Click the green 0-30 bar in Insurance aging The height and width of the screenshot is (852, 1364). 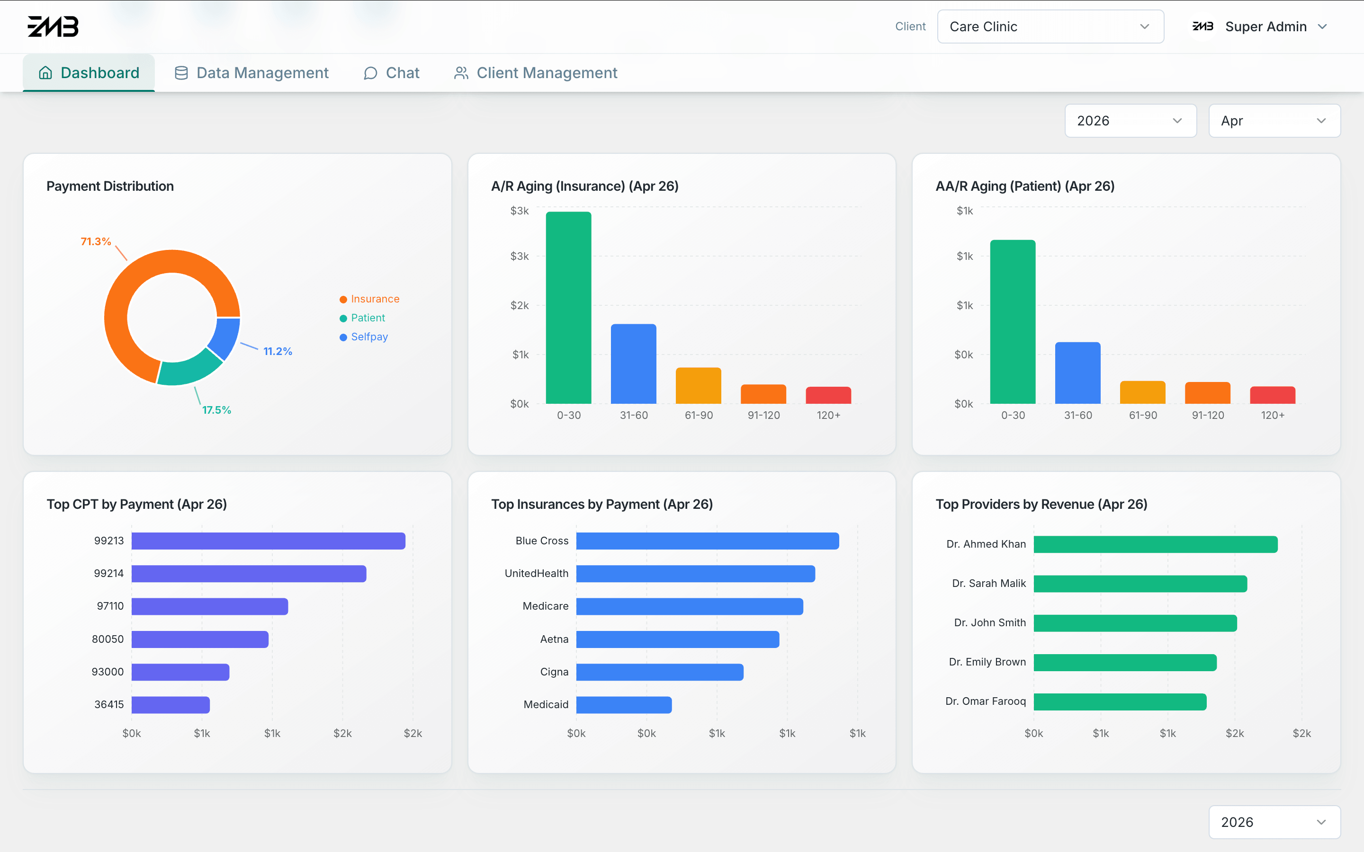[x=568, y=308]
